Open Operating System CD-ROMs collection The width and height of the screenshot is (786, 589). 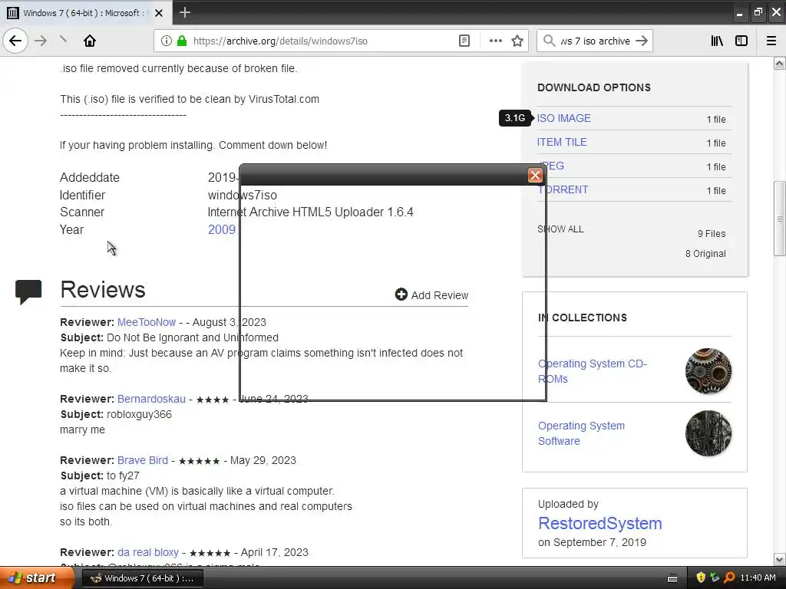click(x=593, y=371)
